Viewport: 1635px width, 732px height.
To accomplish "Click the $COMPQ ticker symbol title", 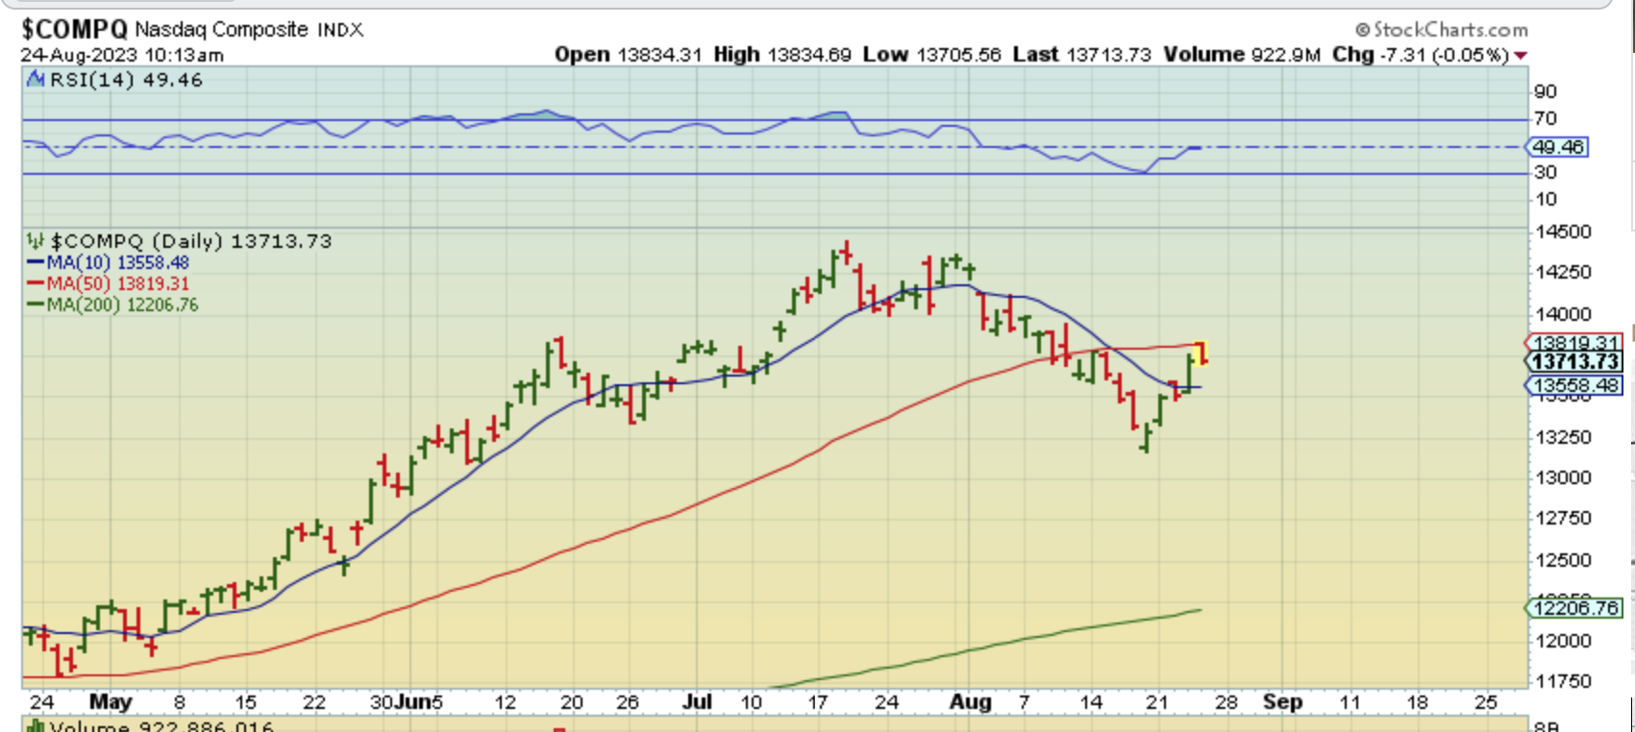I will [75, 30].
